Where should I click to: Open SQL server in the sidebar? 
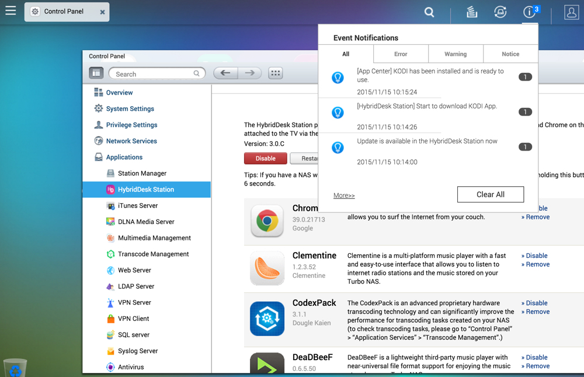pos(147,334)
